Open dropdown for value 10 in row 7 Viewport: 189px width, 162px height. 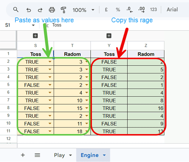click(87, 100)
